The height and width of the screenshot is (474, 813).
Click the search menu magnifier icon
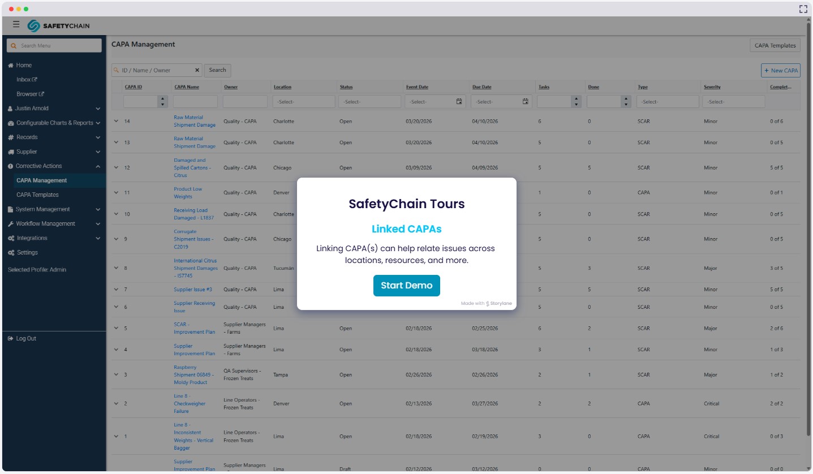click(14, 46)
